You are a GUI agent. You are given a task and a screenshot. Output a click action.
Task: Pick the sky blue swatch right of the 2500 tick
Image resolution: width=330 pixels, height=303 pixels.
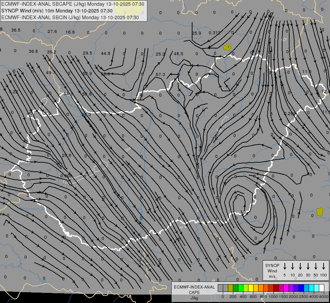click(x=306, y=288)
